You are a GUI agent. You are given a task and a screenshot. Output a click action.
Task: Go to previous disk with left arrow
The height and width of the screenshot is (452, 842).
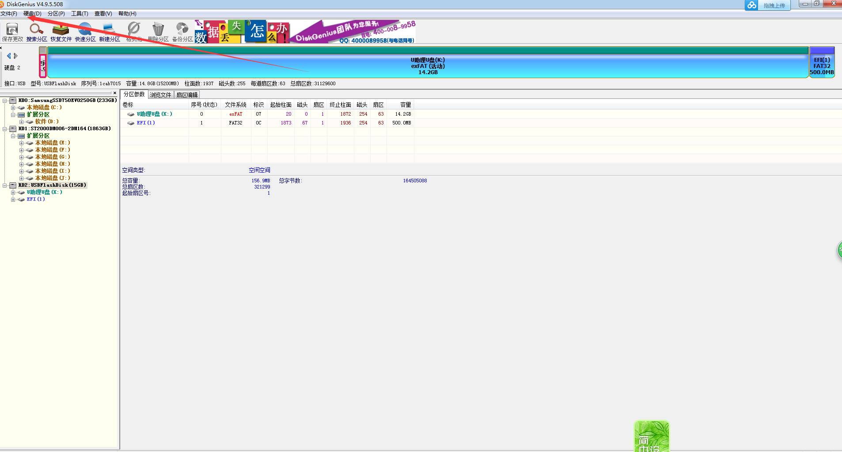click(x=8, y=56)
